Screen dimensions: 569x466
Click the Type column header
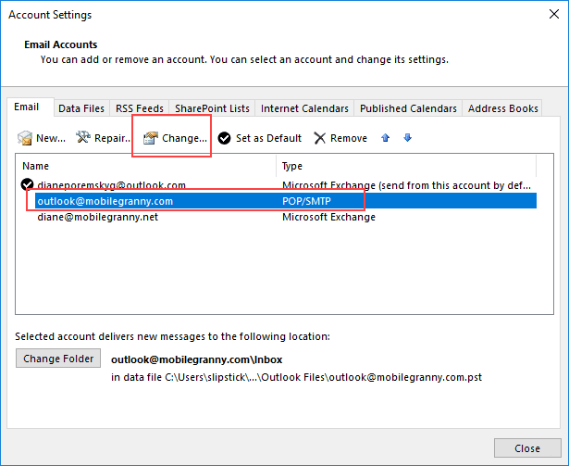click(x=406, y=166)
